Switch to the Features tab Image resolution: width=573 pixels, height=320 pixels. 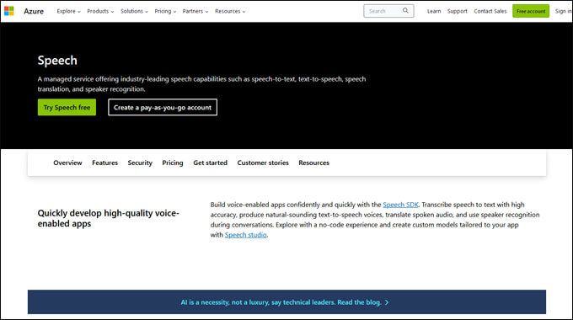click(104, 163)
